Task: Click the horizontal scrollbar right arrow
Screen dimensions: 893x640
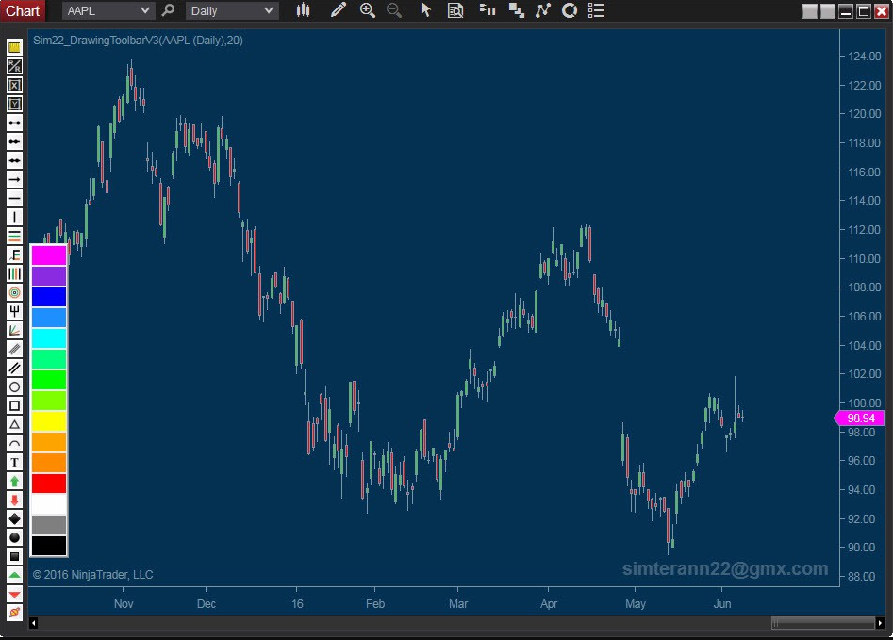Action: [x=881, y=623]
